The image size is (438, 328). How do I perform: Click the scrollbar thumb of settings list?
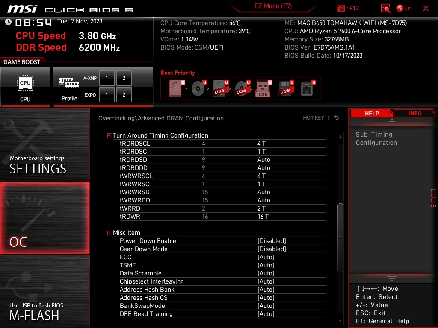pos(340,237)
